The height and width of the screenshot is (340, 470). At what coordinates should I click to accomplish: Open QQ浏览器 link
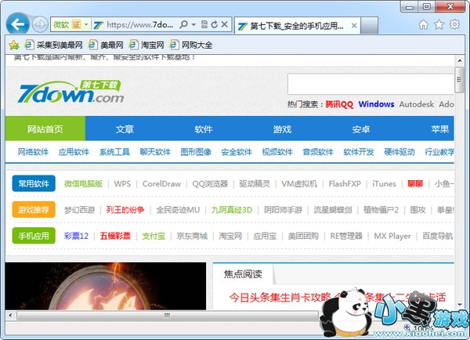click(210, 184)
